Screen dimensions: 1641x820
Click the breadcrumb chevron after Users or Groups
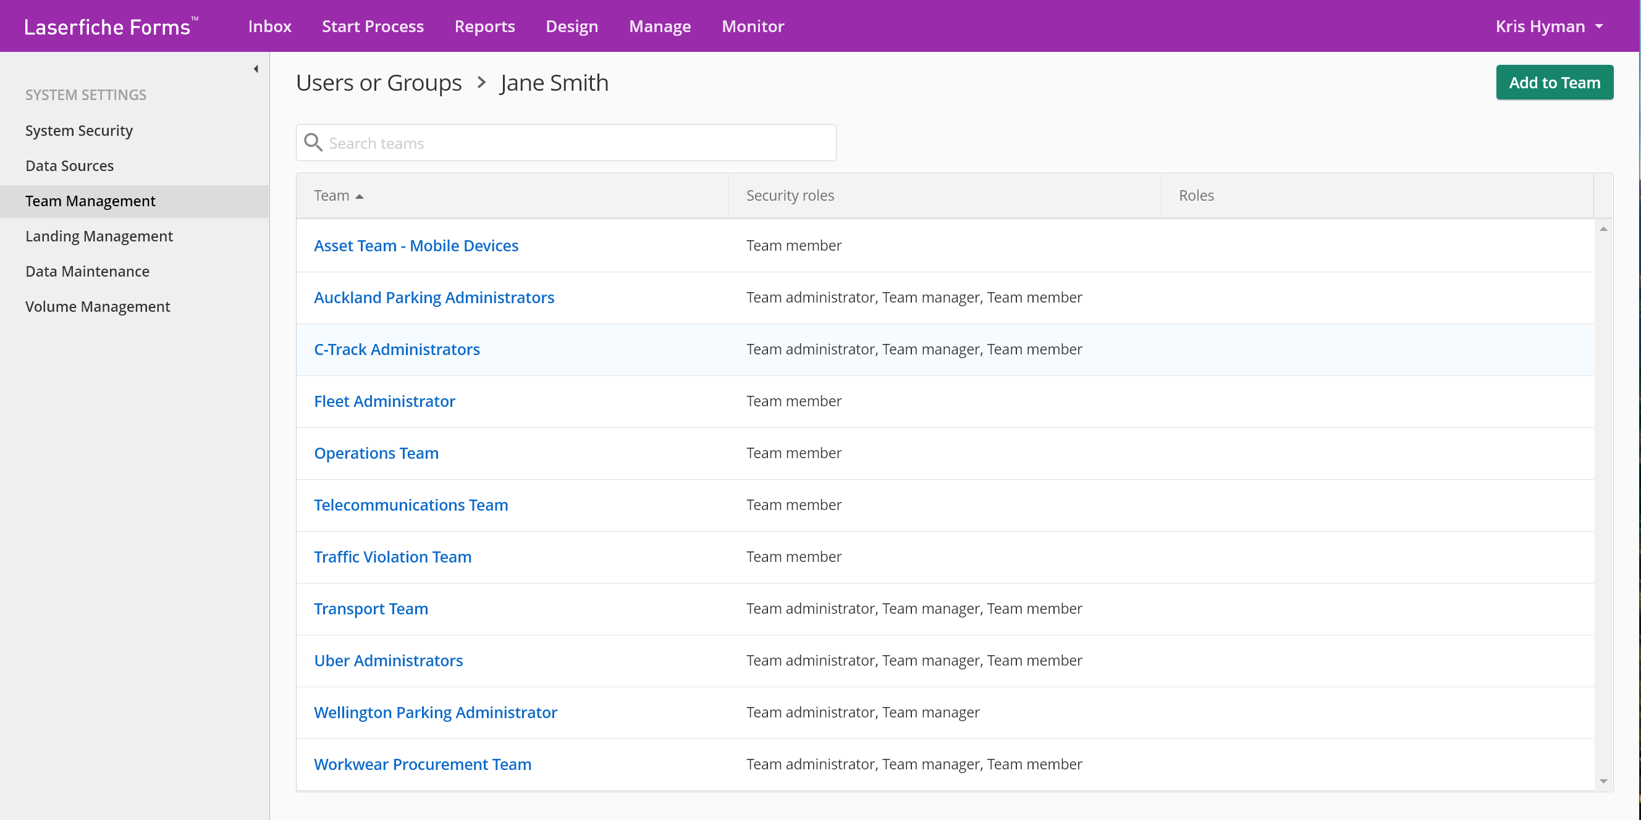(481, 83)
